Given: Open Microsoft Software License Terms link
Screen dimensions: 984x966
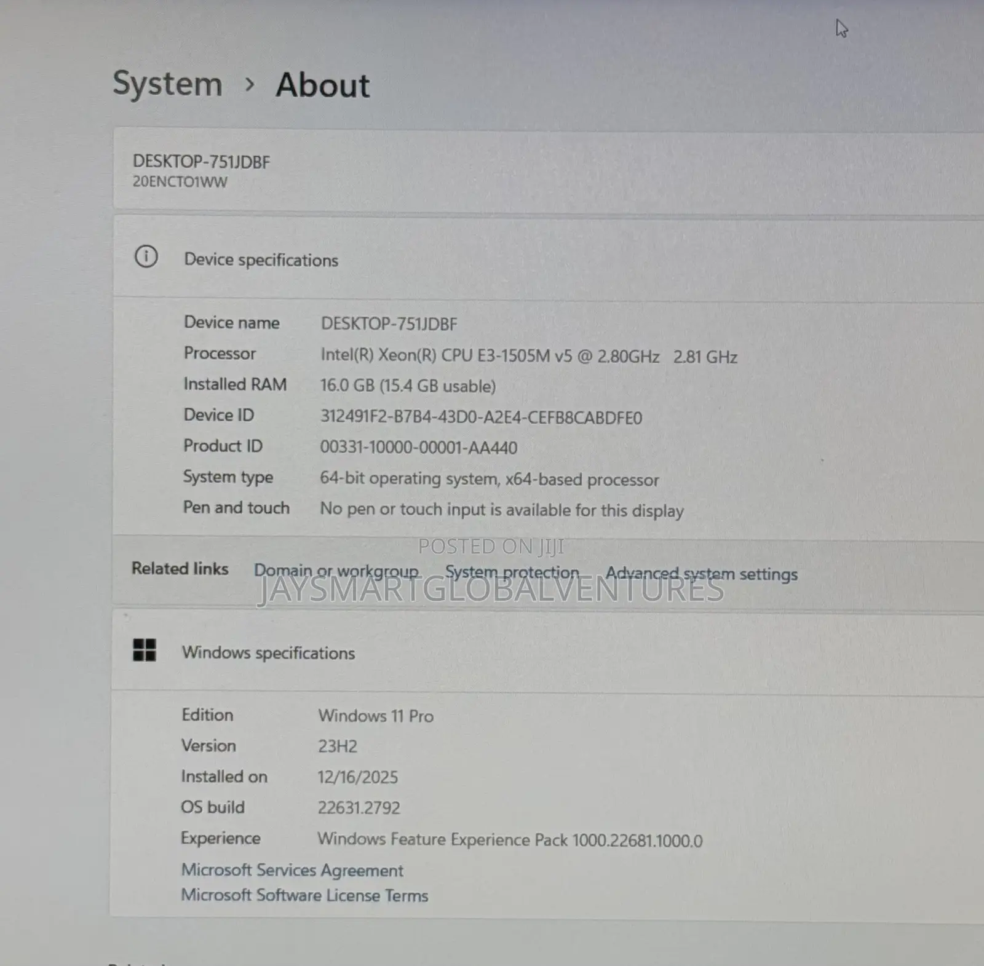Looking at the screenshot, I should pos(304,895).
